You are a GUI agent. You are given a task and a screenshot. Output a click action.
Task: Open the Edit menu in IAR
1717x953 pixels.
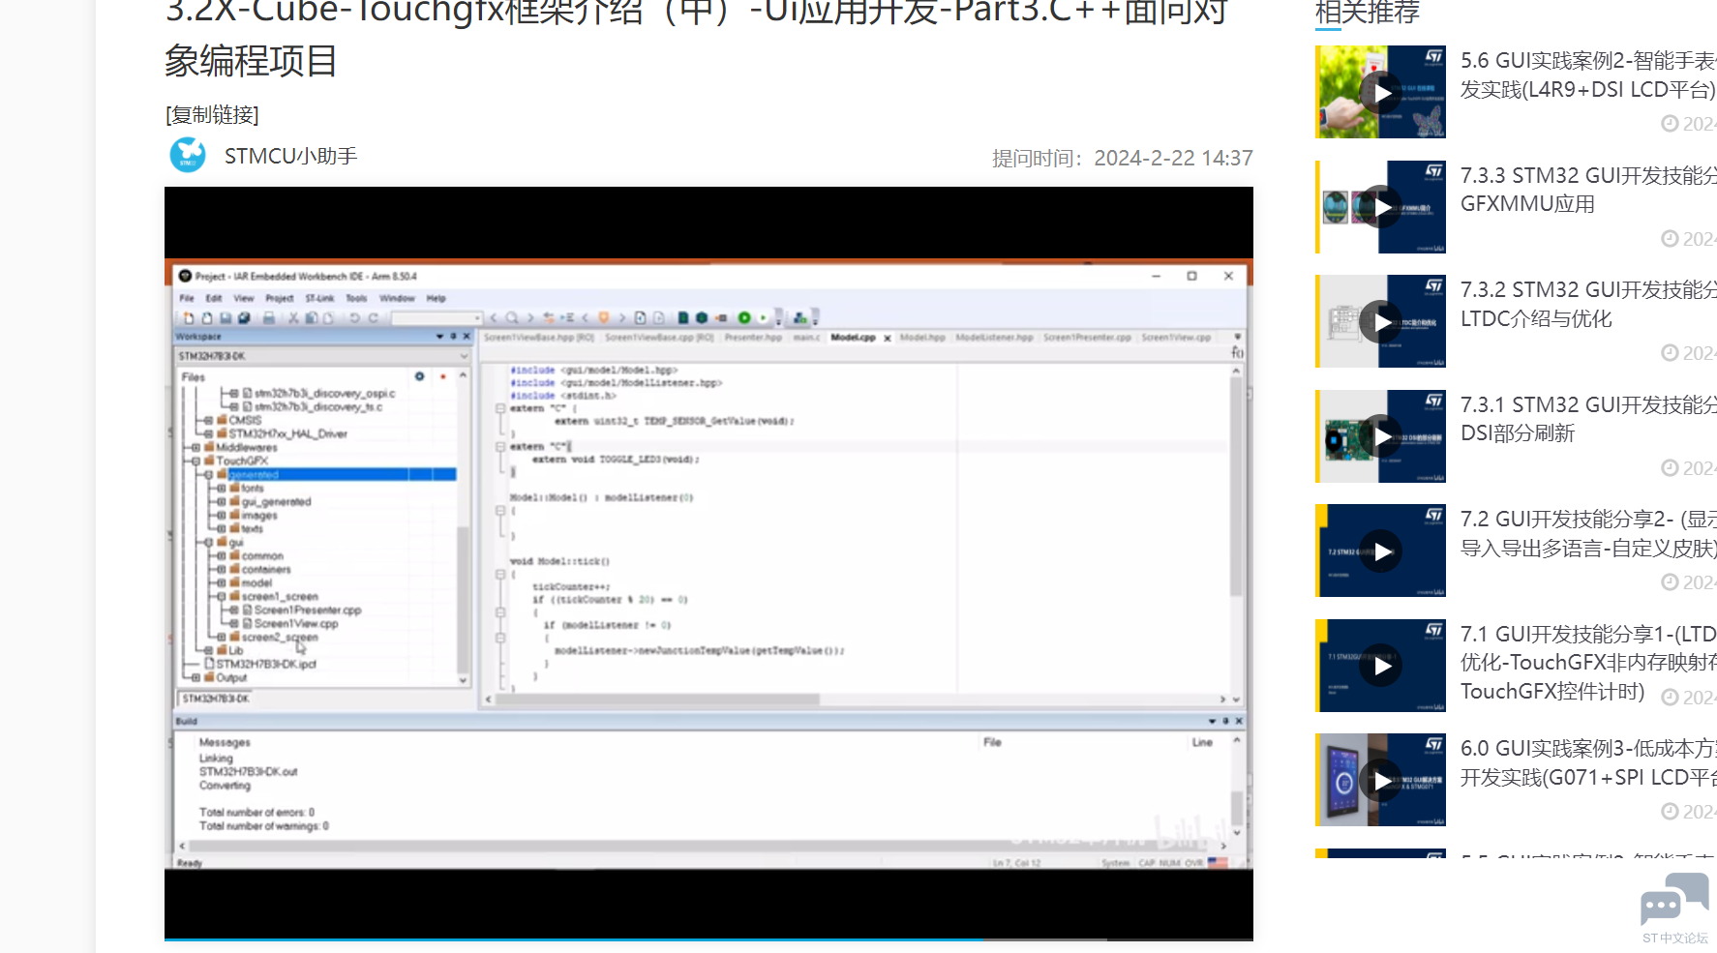tap(214, 298)
